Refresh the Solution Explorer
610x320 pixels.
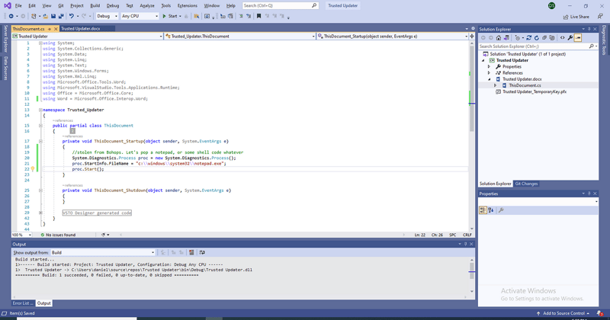[x=537, y=38]
